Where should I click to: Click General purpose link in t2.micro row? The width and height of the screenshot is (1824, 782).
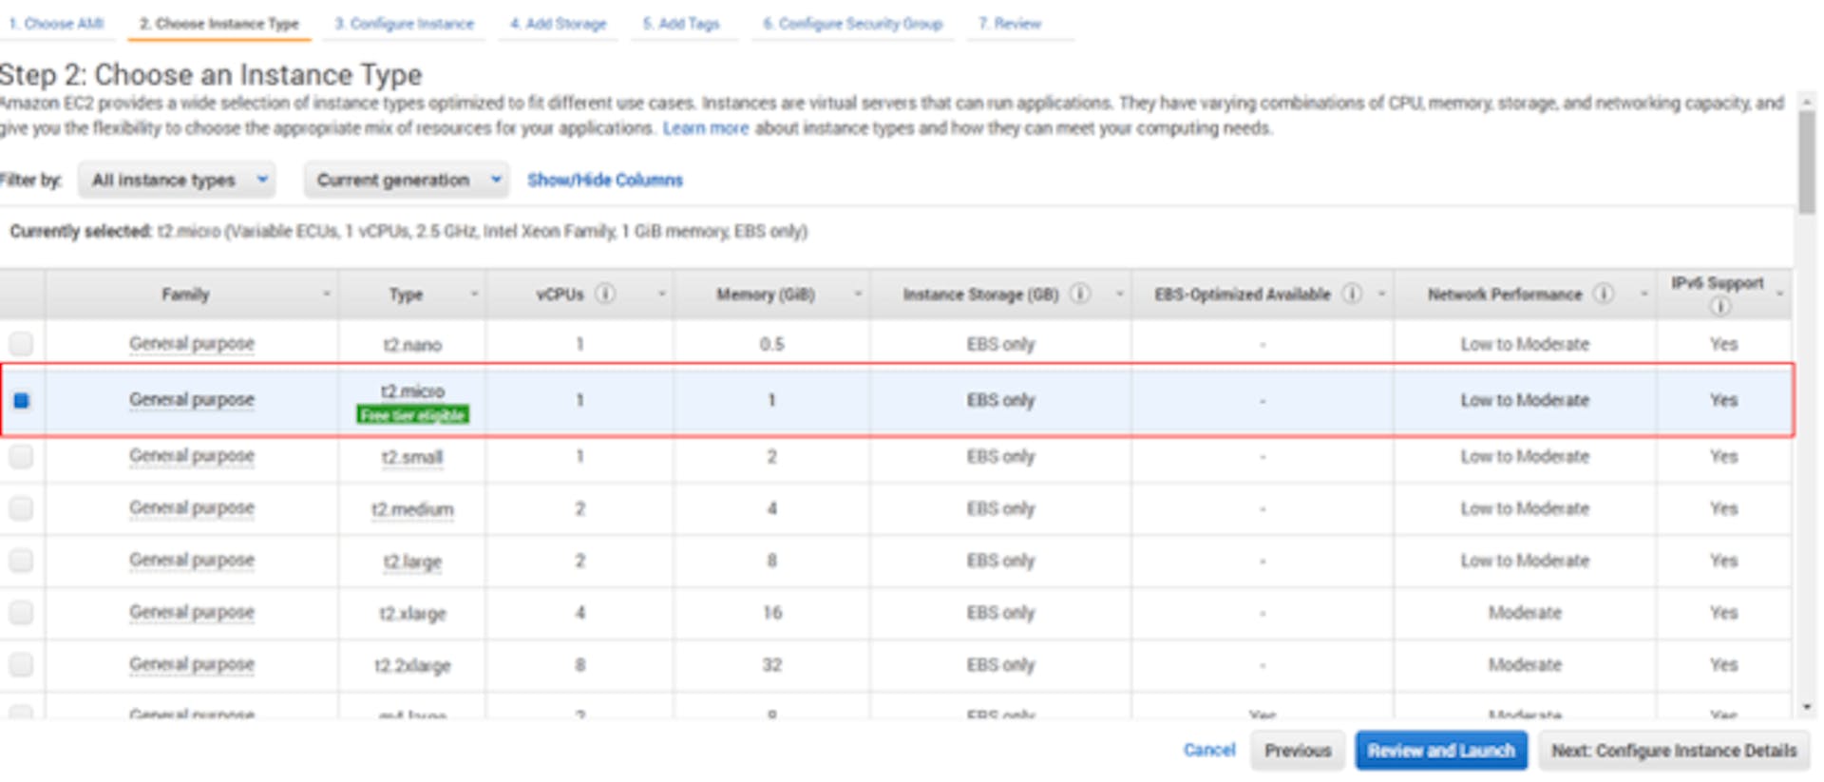pos(192,400)
